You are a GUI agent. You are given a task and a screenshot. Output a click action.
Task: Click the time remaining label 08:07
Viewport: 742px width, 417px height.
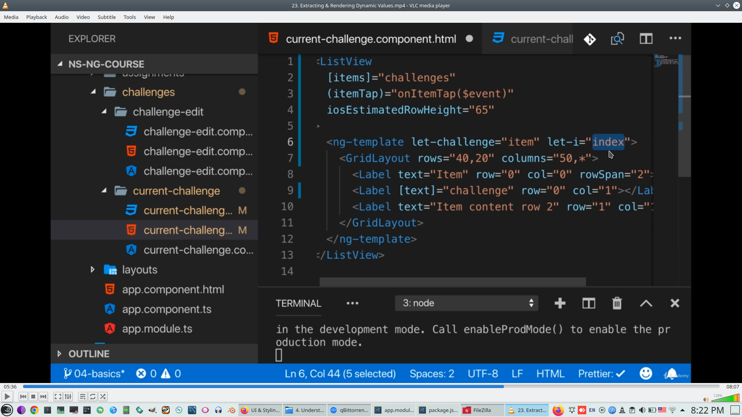tap(732, 386)
